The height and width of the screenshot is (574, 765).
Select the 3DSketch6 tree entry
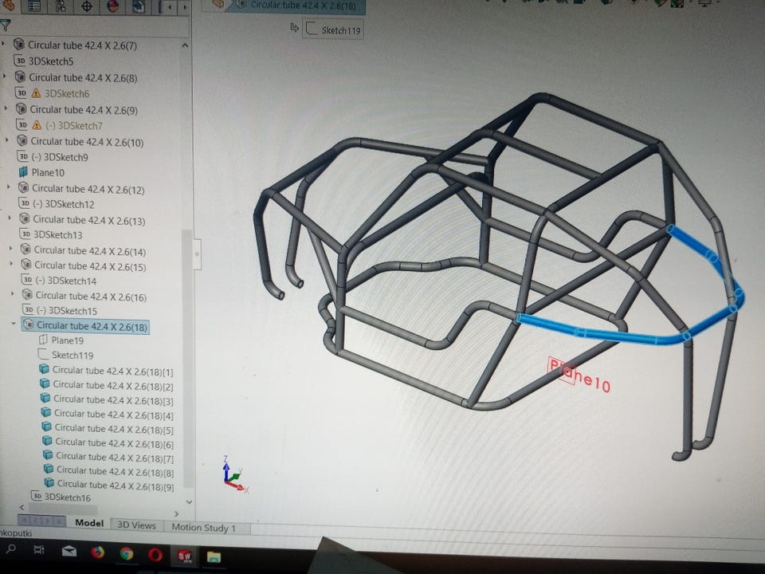[67, 93]
